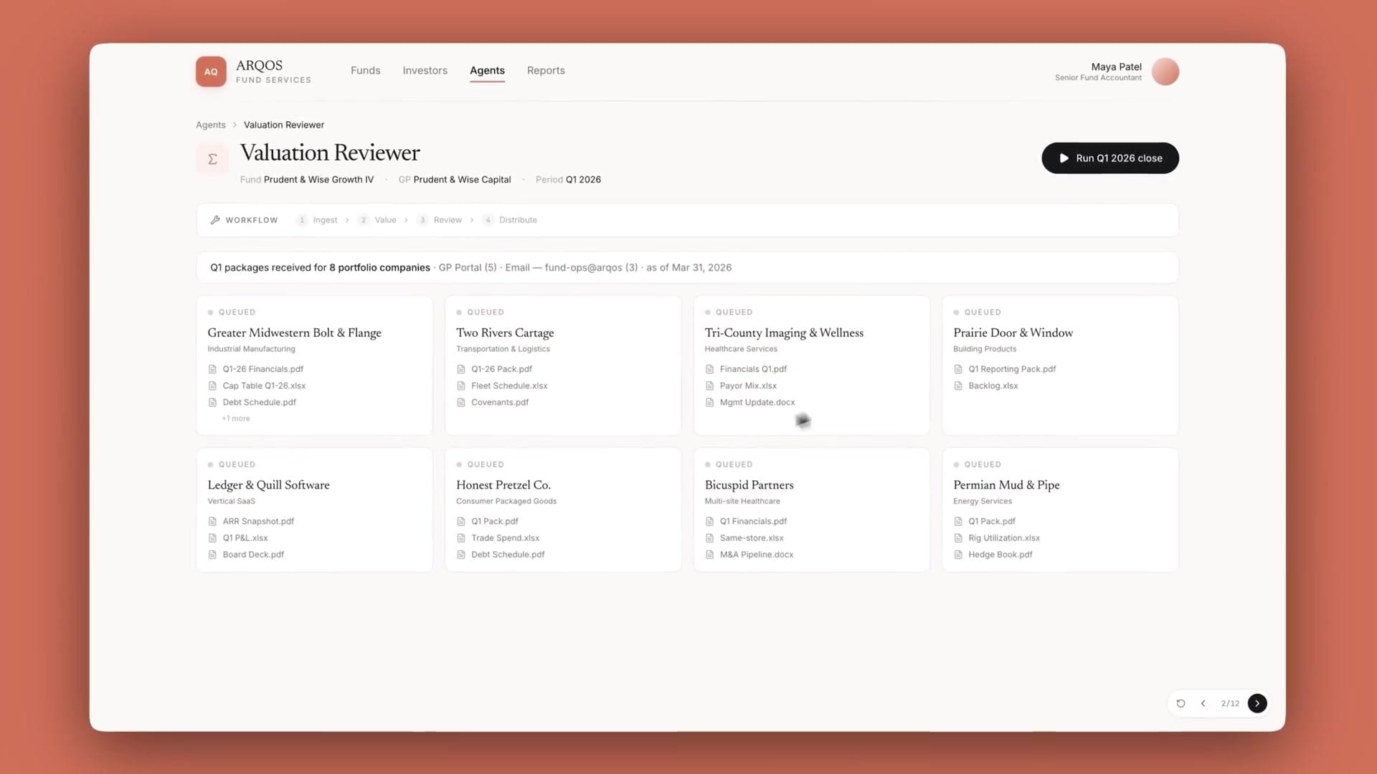The width and height of the screenshot is (1377, 774).
Task: Click file icon beside Cap Table Q1-26.xlsx
Action: click(x=212, y=386)
